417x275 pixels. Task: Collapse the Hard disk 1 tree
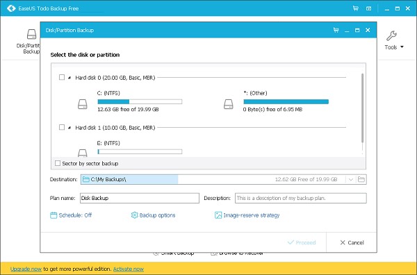tap(69, 128)
